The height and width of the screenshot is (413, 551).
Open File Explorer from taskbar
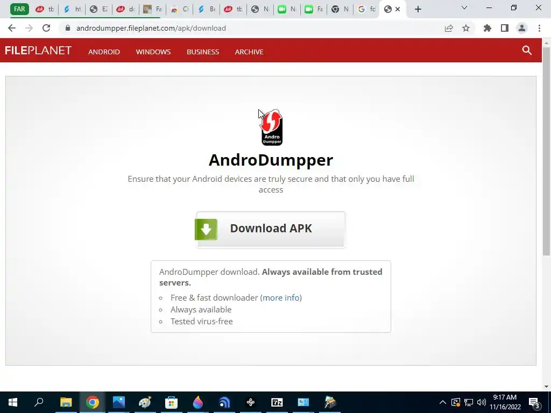66,402
